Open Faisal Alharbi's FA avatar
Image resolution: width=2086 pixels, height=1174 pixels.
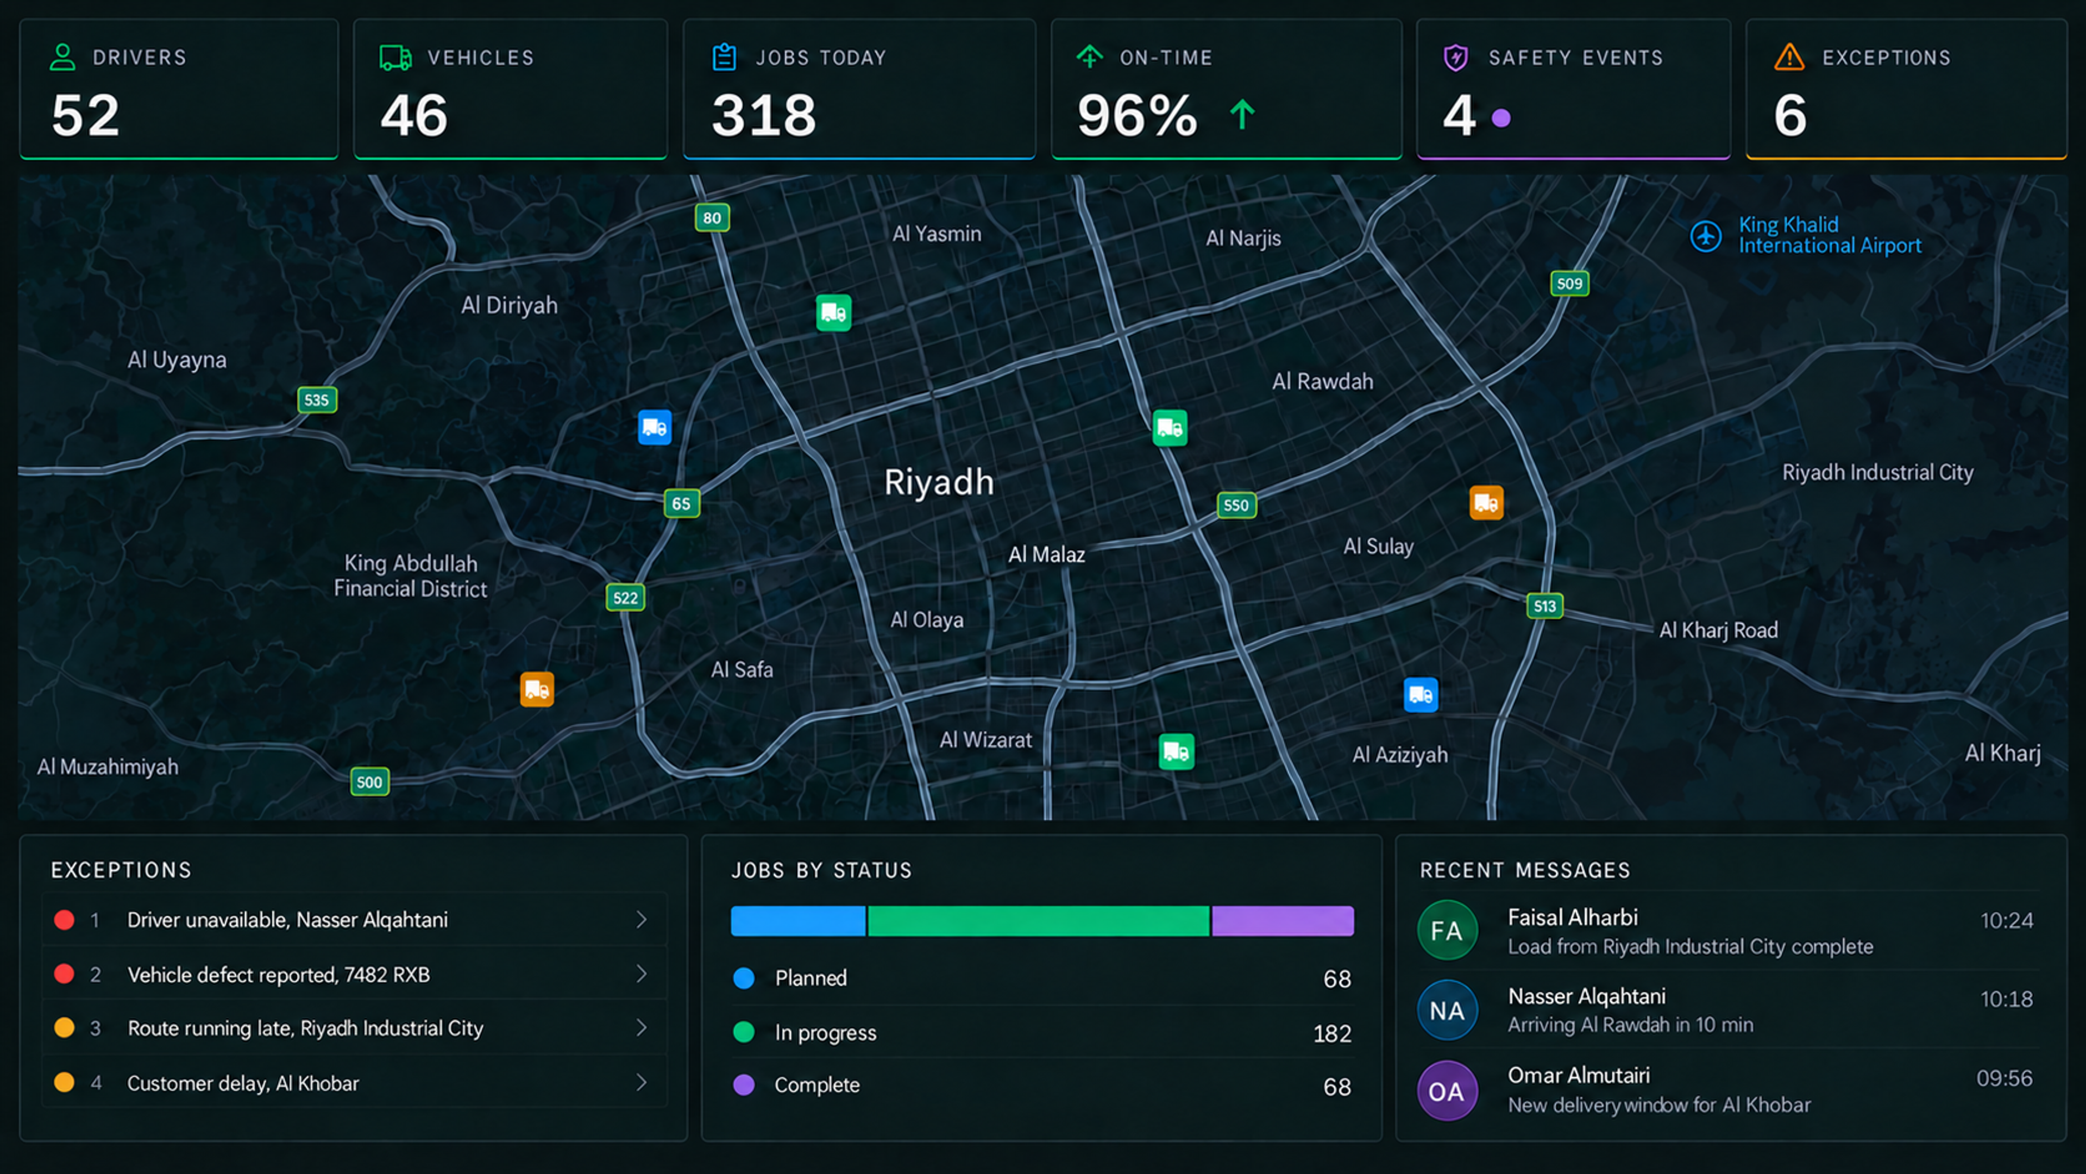(1447, 930)
